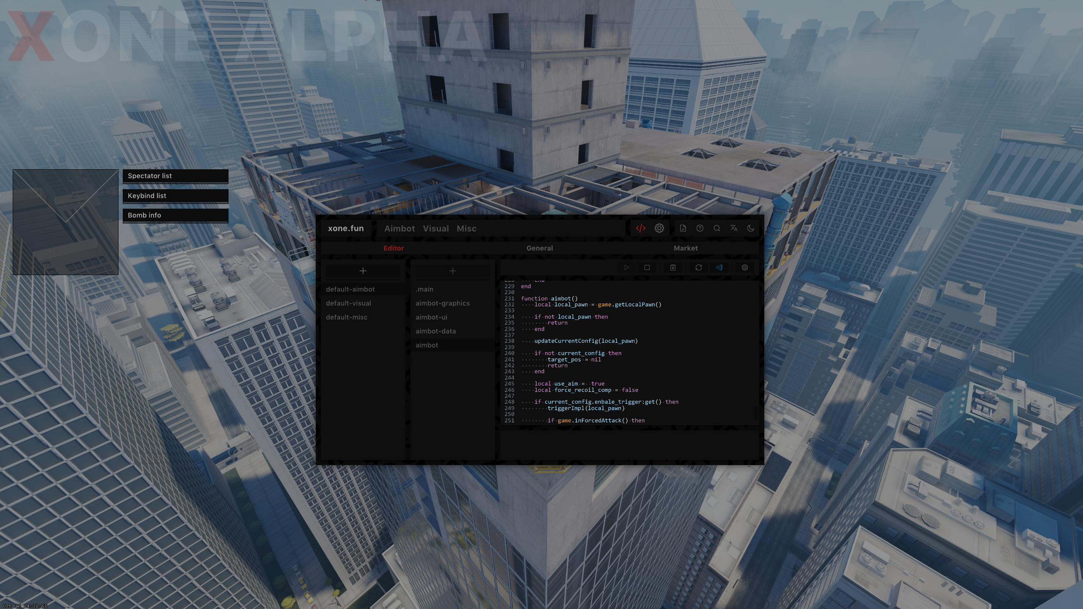Open the help question mark icon
Image resolution: width=1083 pixels, height=609 pixels.
click(x=700, y=228)
